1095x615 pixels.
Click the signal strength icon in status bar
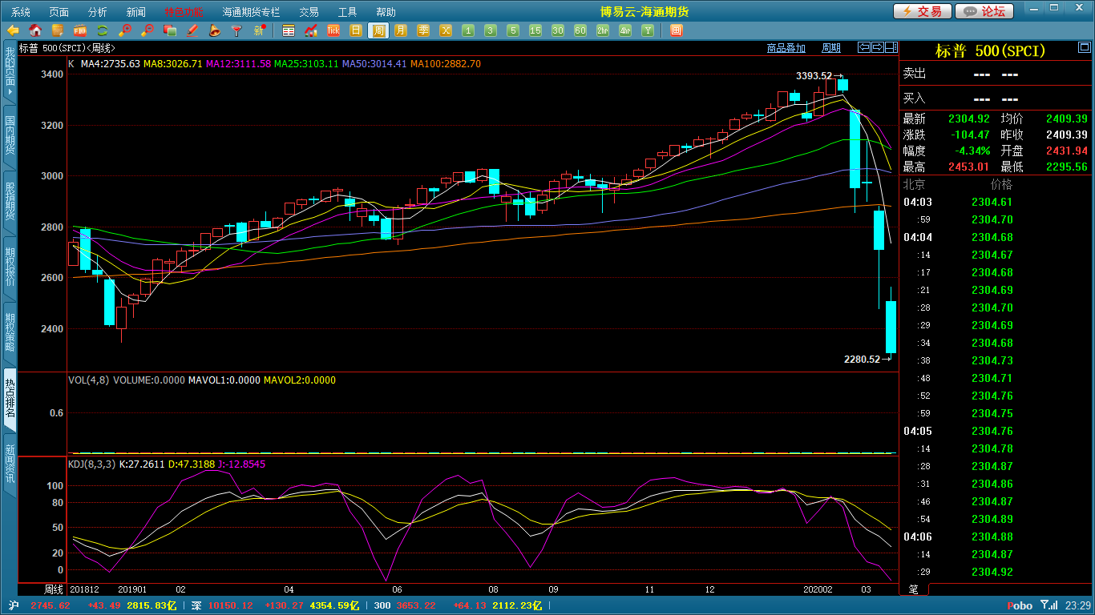[x=1049, y=605]
